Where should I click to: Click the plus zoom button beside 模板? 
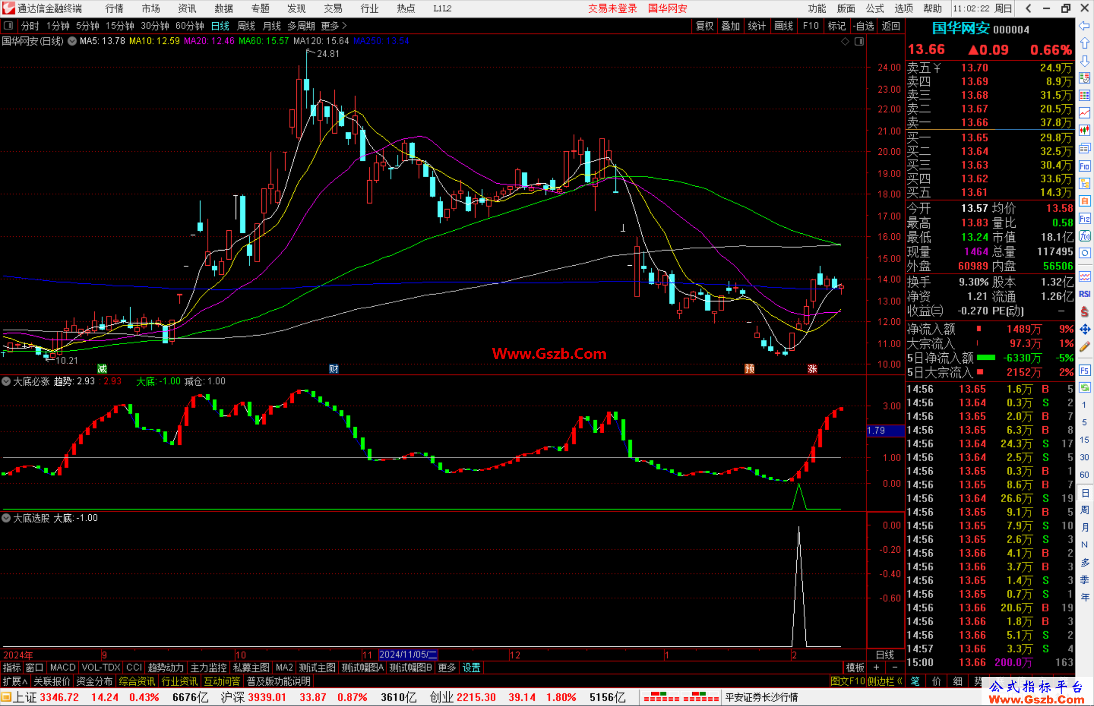coord(876,668)
